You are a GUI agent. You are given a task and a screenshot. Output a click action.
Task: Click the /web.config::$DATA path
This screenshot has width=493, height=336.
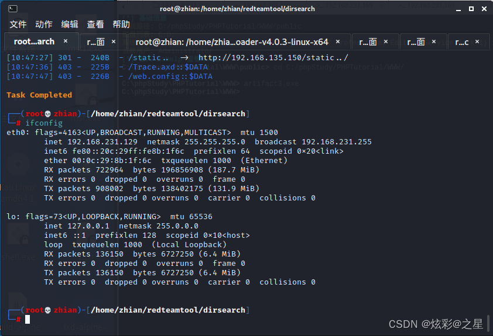pyautogui.click(x=170, y=77)
